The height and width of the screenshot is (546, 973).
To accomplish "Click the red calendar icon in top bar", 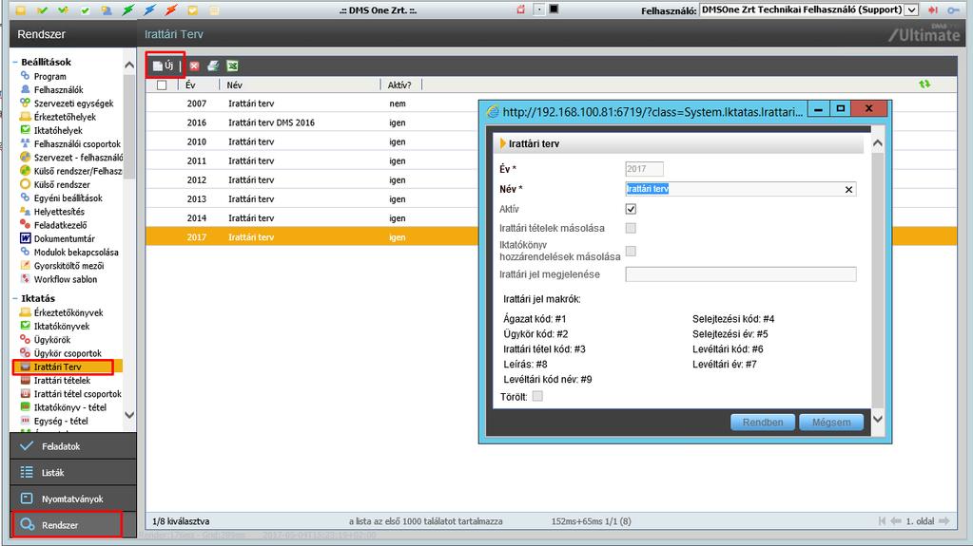I will pyautogui.click(x=520, y=9).
